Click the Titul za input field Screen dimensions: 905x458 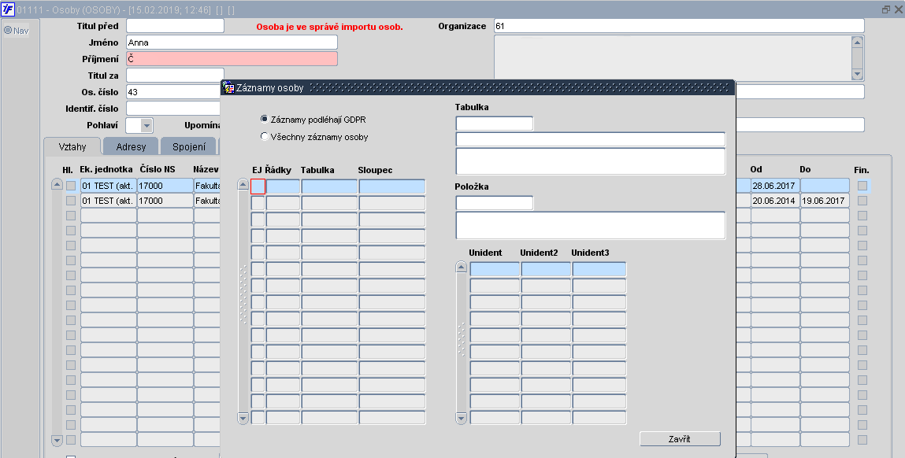(x=175, y=75)
